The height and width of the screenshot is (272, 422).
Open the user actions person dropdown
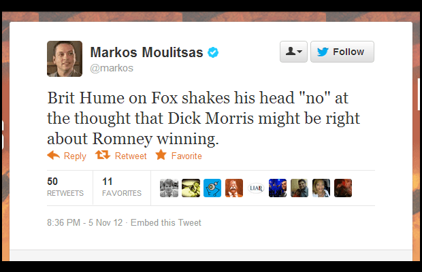point(293,52)
